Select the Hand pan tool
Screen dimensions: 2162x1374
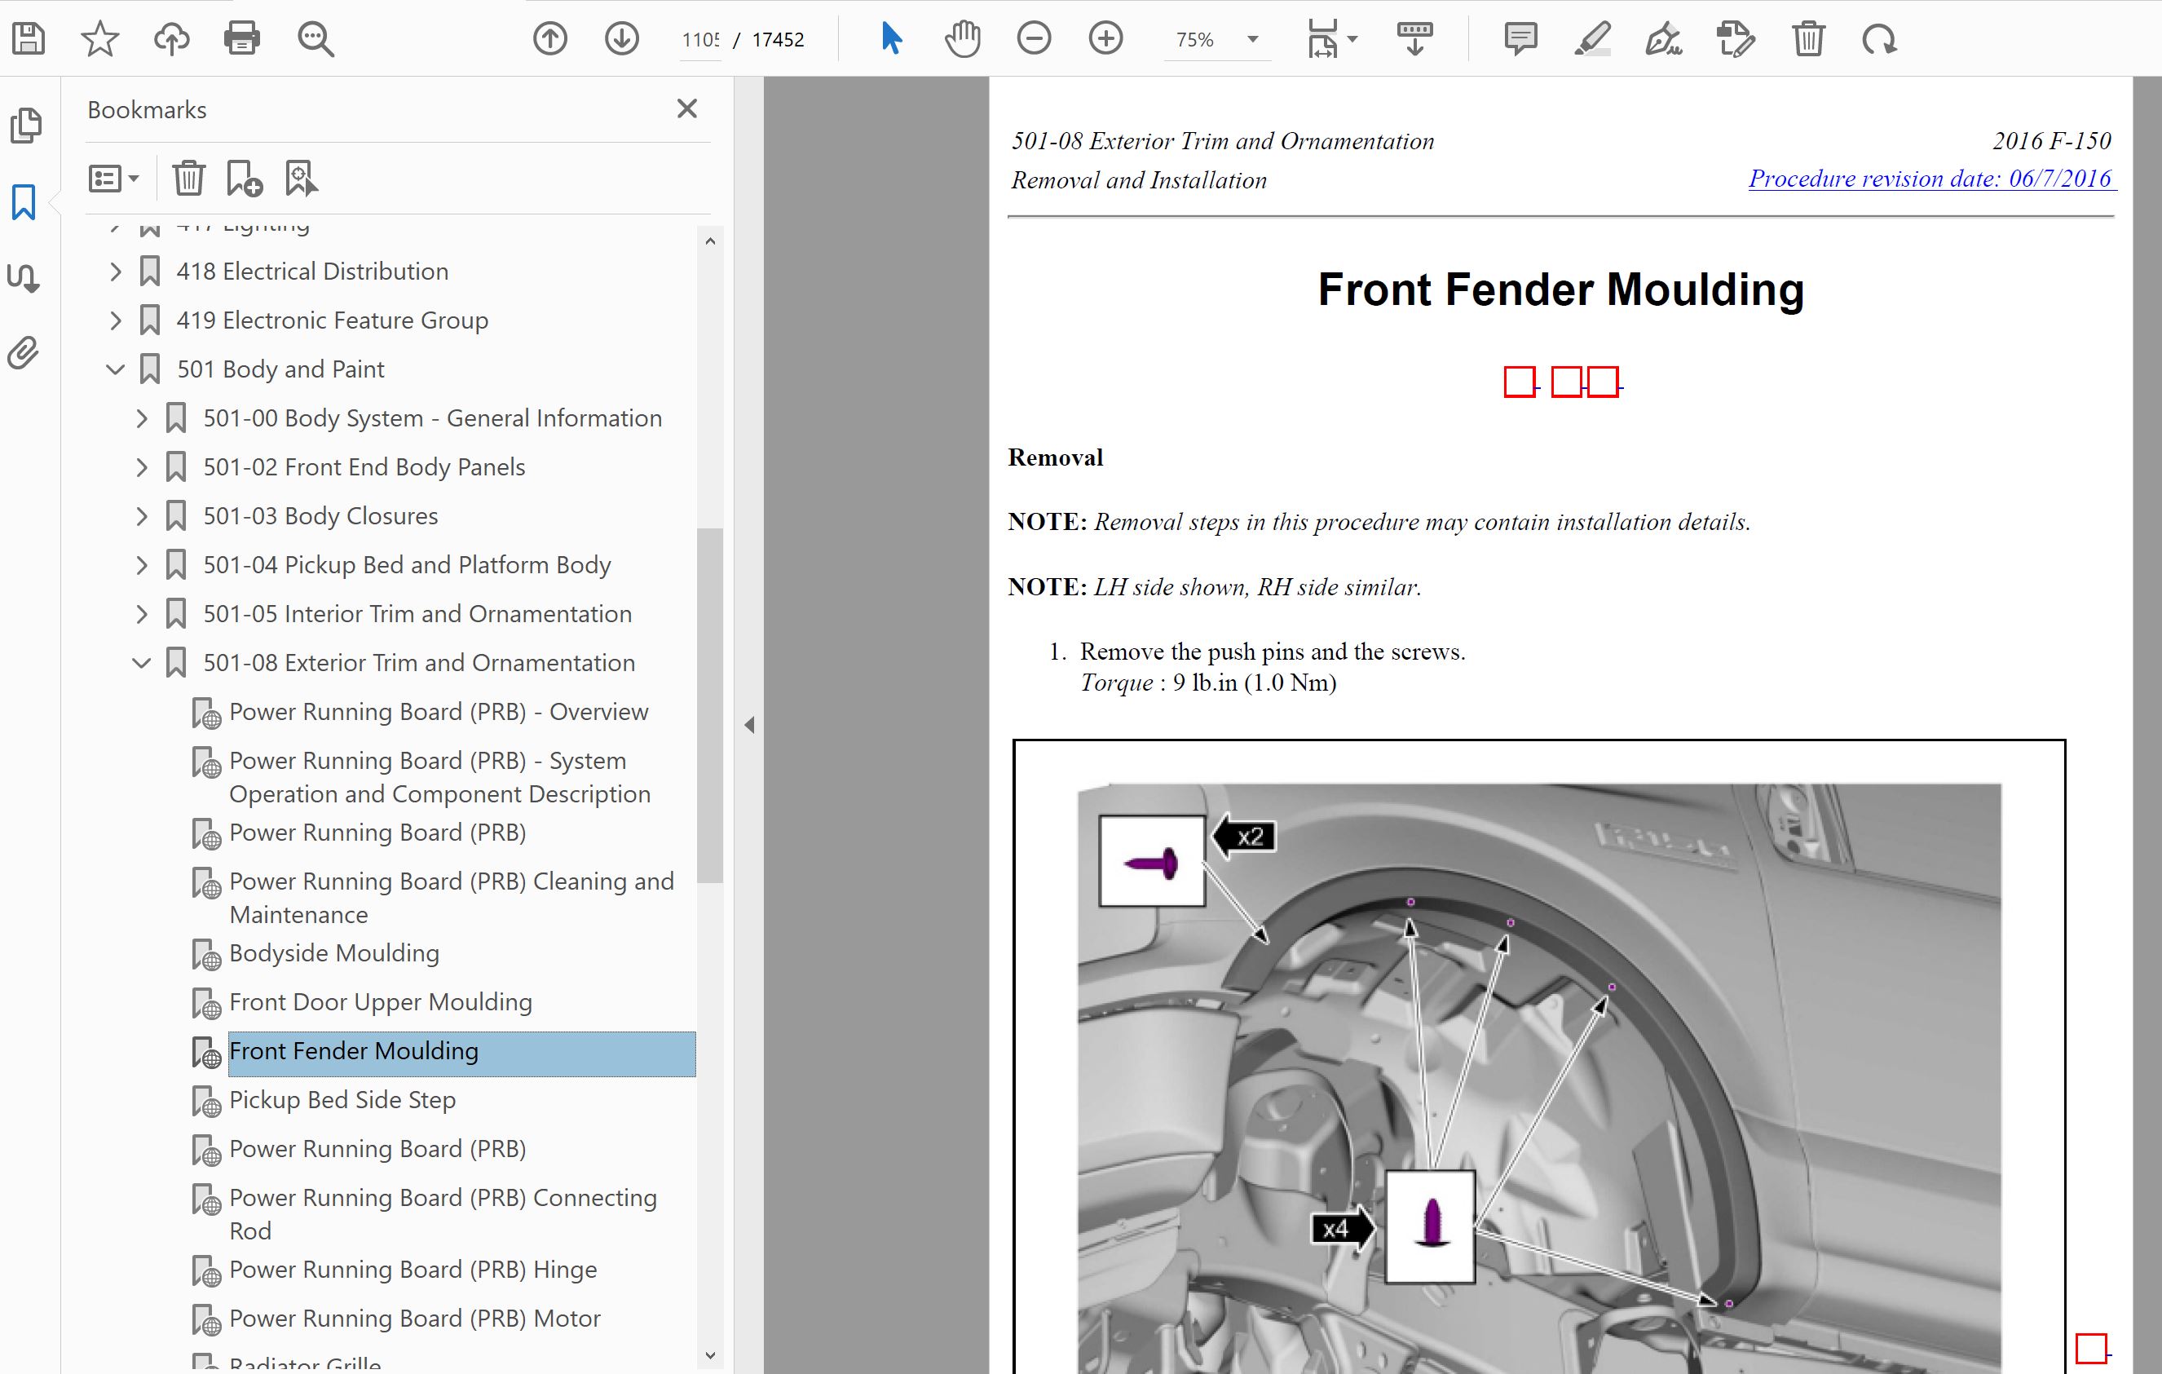point(962,38)
